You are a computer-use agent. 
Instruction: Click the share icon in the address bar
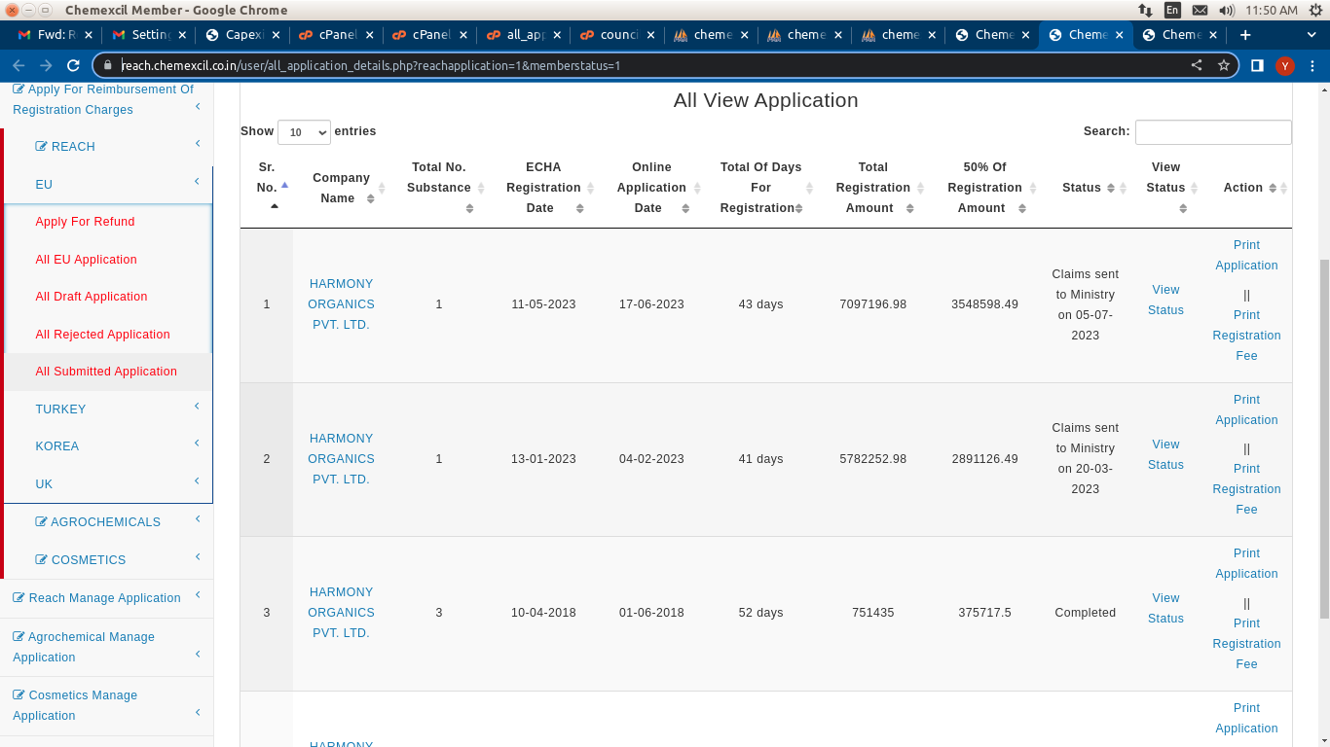coord(1197,66)
